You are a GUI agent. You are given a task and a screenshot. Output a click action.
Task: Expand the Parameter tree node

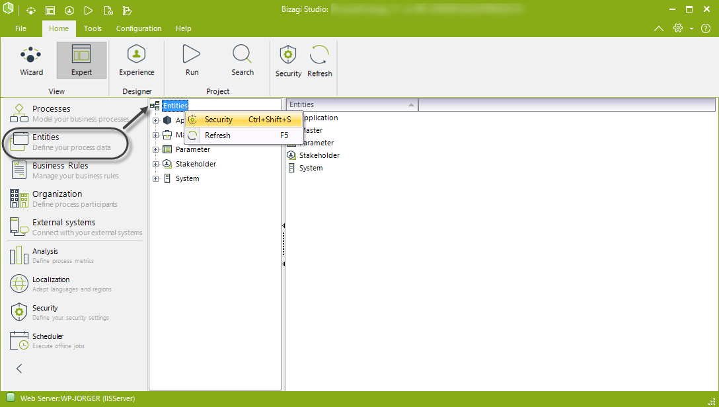[155, 149]
